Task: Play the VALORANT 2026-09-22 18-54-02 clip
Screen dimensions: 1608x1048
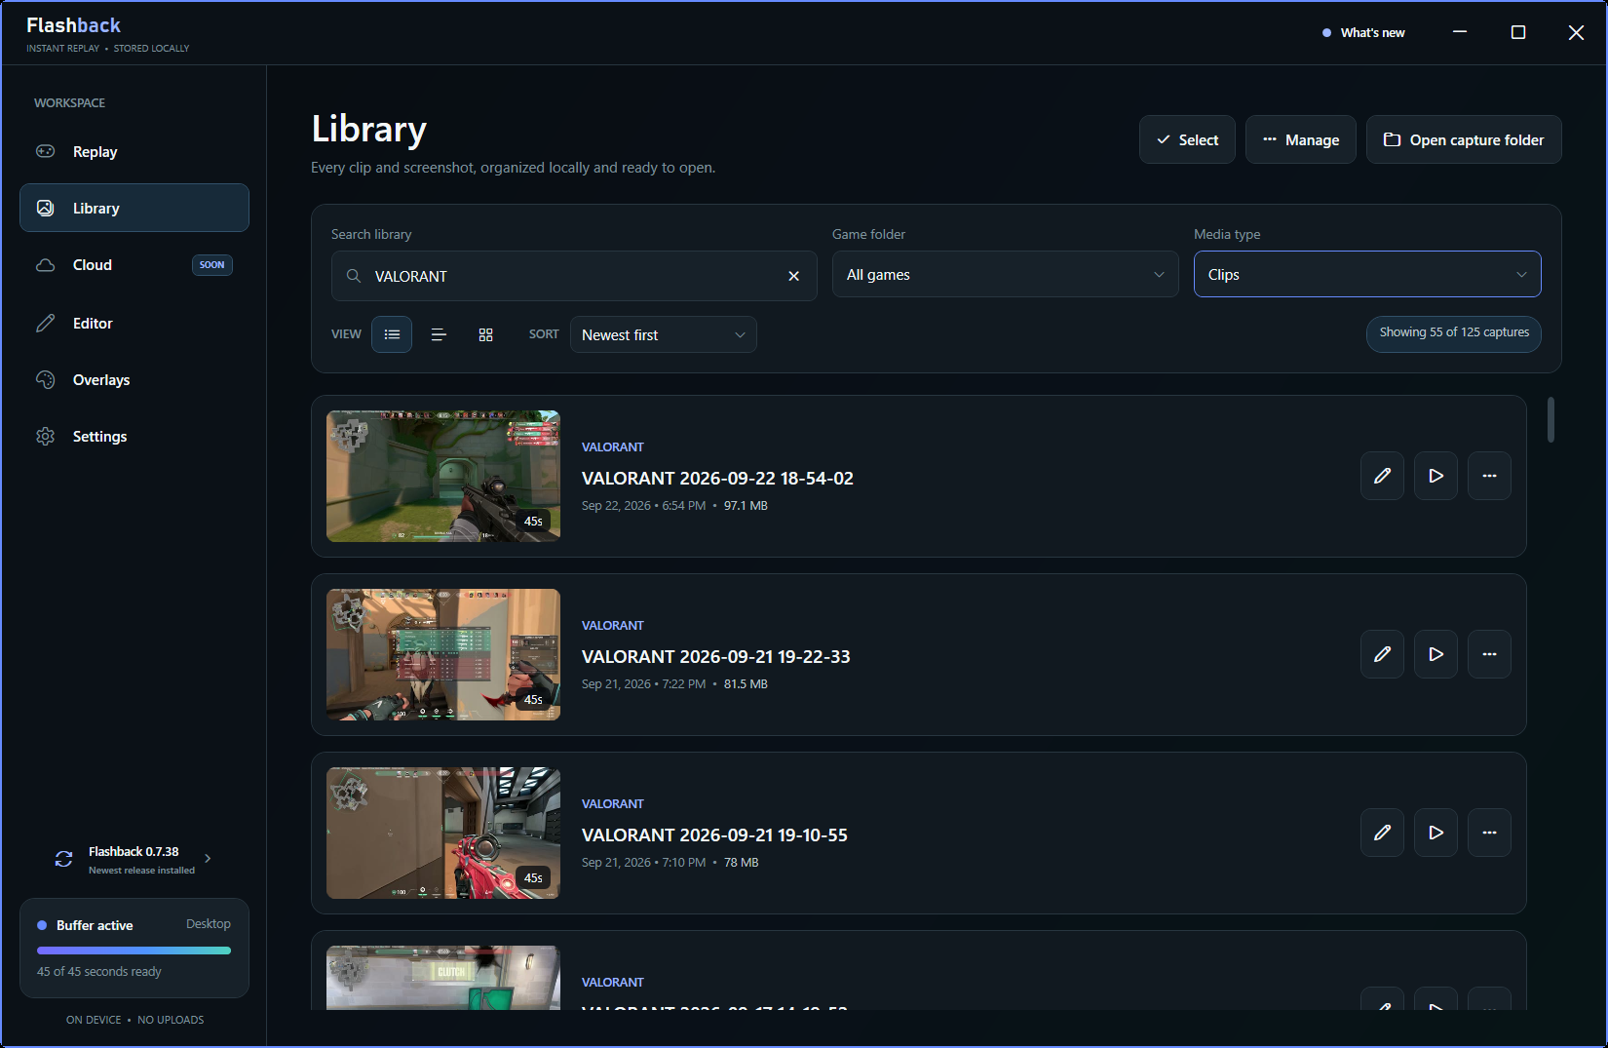Action: coord(1436,476)
